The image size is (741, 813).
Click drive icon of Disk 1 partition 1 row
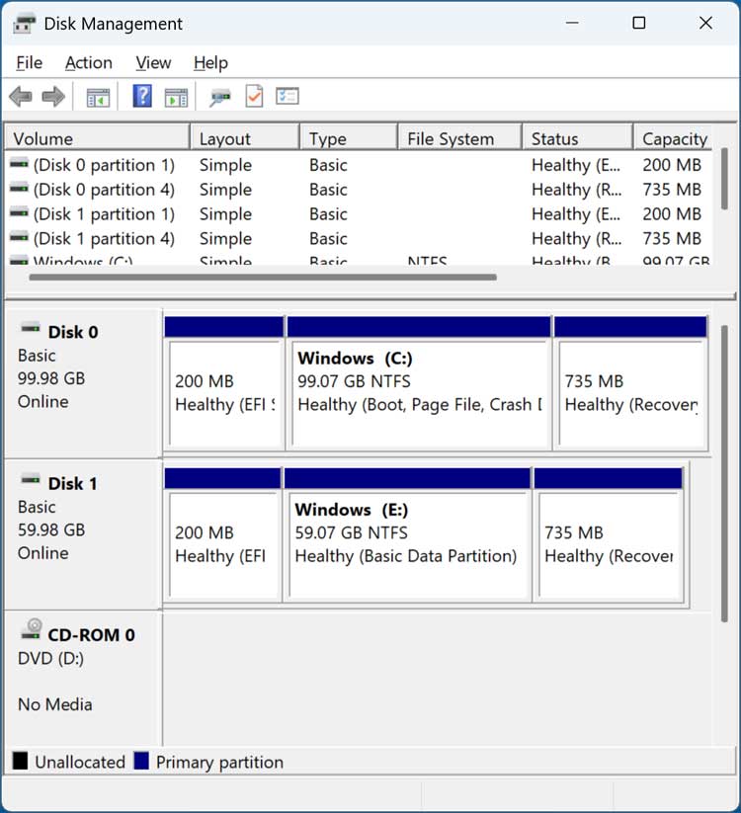point(19,213)
